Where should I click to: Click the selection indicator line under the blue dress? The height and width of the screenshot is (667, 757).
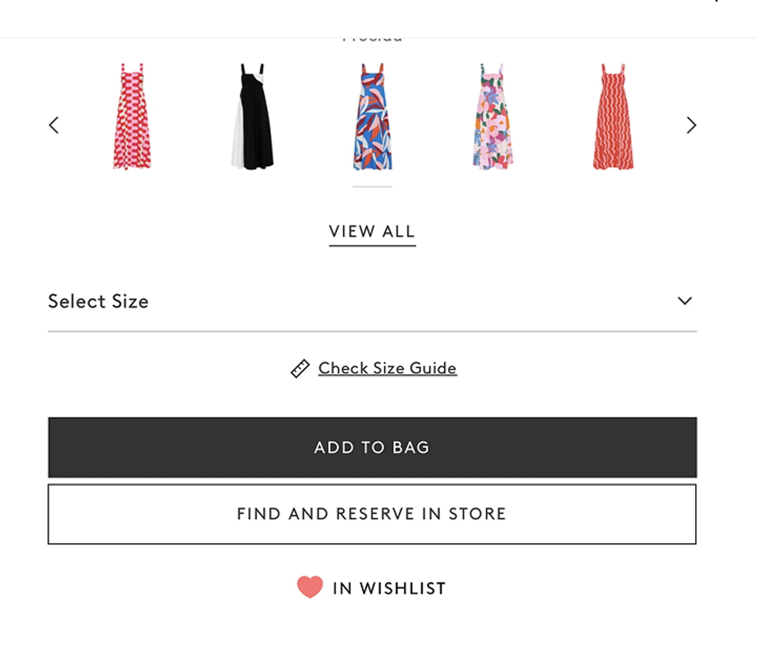[x=373, y=187]
